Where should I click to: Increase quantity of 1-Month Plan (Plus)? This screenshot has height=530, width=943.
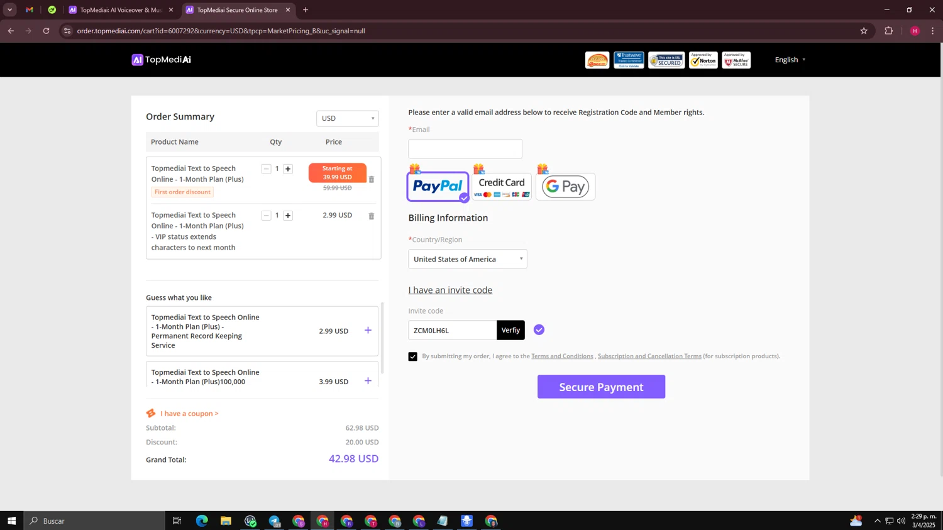288,169
